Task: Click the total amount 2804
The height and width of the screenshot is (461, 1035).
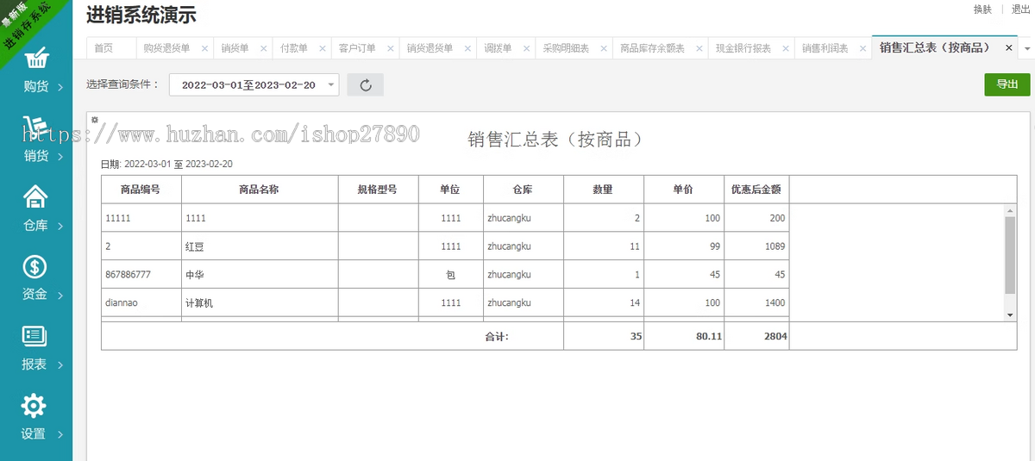Action: tap(775, 336)
